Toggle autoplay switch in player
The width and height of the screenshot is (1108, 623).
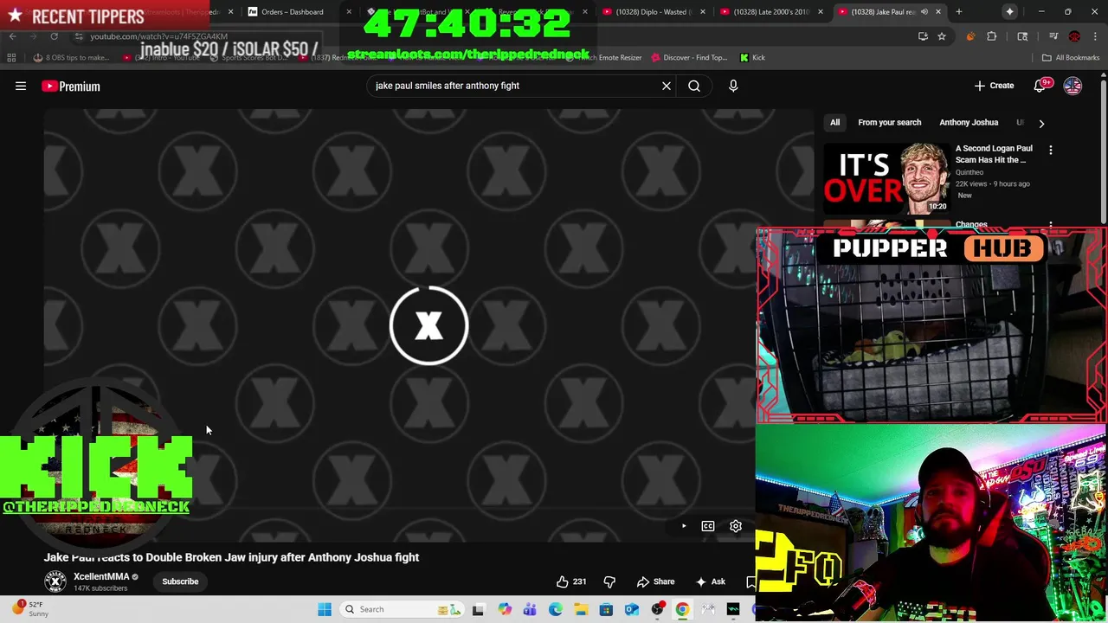(x=683, y=526)
